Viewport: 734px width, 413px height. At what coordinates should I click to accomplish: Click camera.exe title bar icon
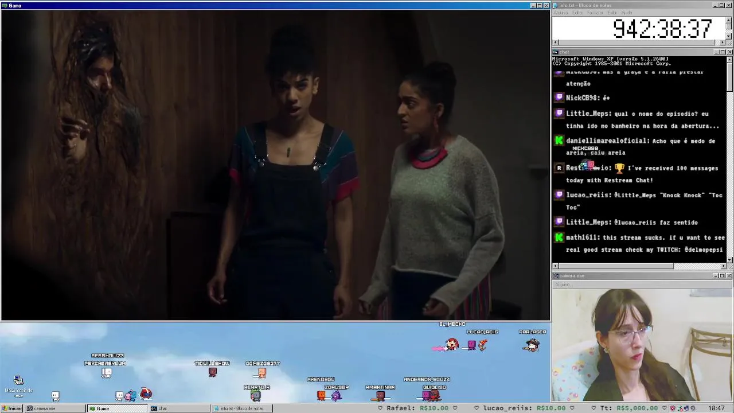point(556,276)
